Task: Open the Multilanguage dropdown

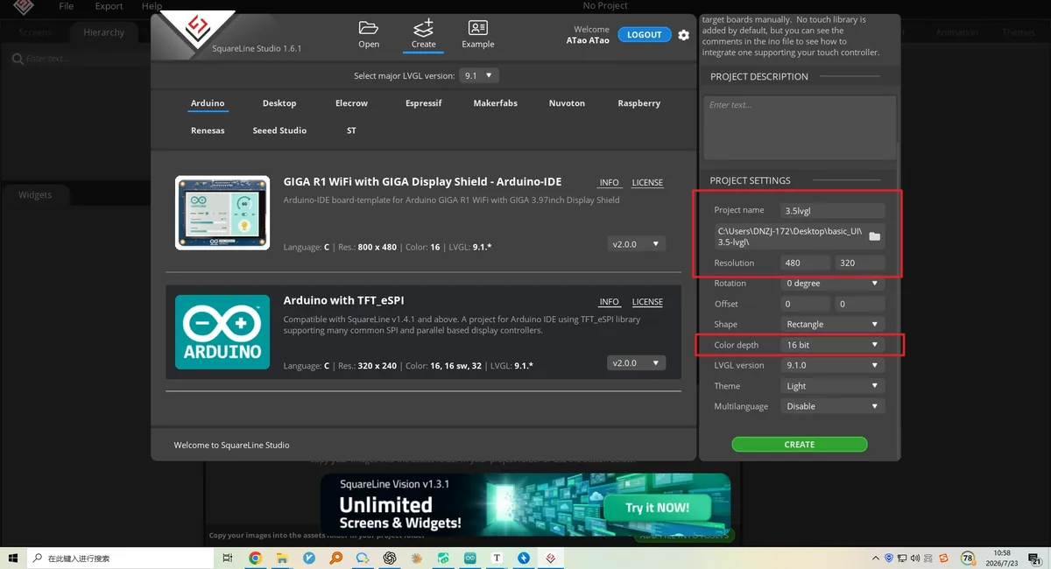Action: coord(832,406)
